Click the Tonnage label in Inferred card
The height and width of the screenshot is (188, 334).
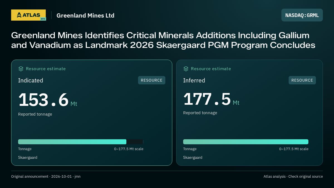coord(190,149)
